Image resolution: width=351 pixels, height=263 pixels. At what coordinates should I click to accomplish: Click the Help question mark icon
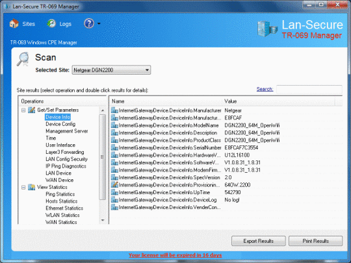click(89, 23)
